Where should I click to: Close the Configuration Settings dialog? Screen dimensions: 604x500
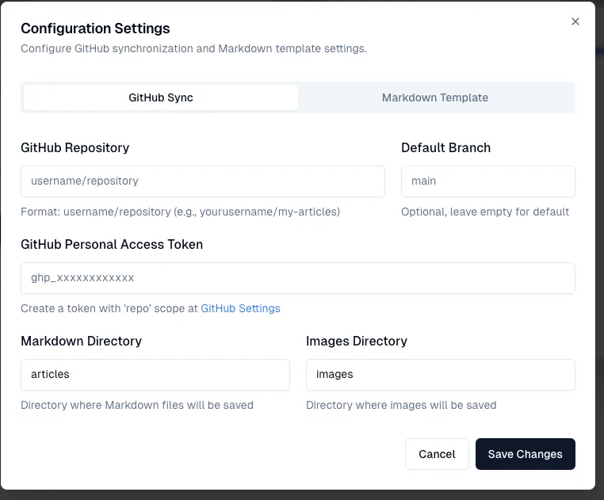point(575,22)
